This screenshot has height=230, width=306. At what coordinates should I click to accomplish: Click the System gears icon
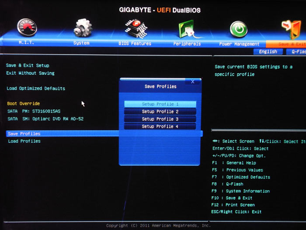83,28
